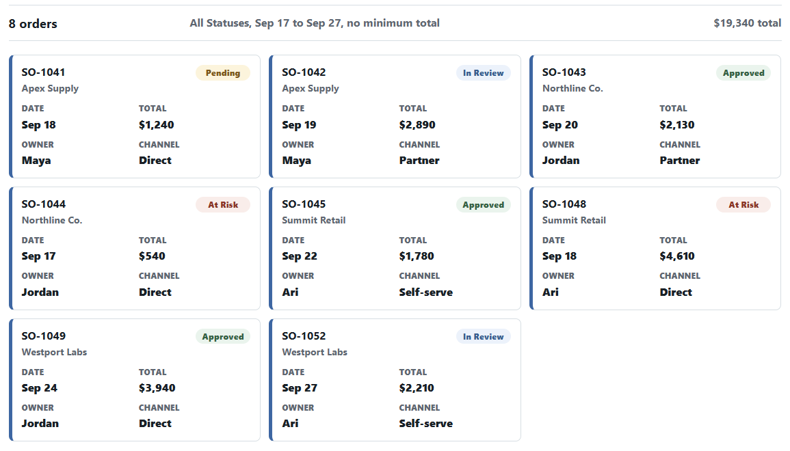The width and height of the screenshot is (790, 451).
Task: Select the At Risk badge on SO-1048
Action: (x=743, y=205)
